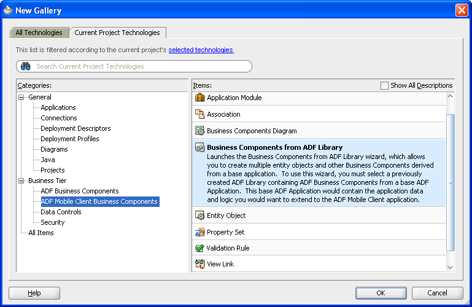Select the Diagrams category
The image size is (472, 307).
(x=54, y=149)
